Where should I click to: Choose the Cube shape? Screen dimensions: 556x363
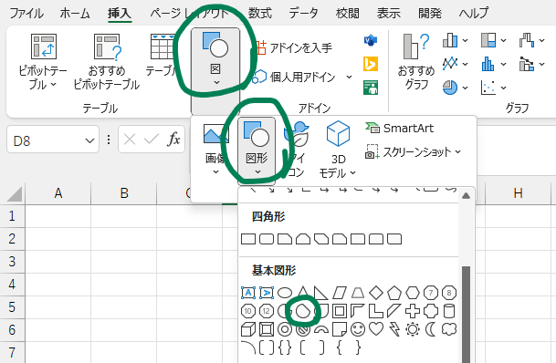248,329
